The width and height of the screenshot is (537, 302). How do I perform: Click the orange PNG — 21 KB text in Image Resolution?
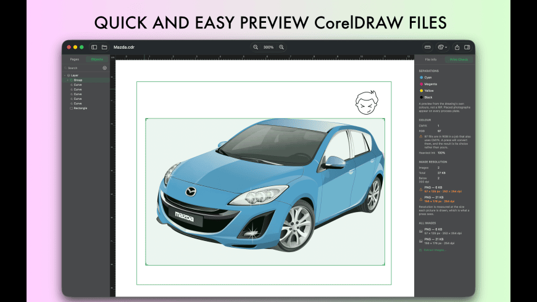[433, 197]
